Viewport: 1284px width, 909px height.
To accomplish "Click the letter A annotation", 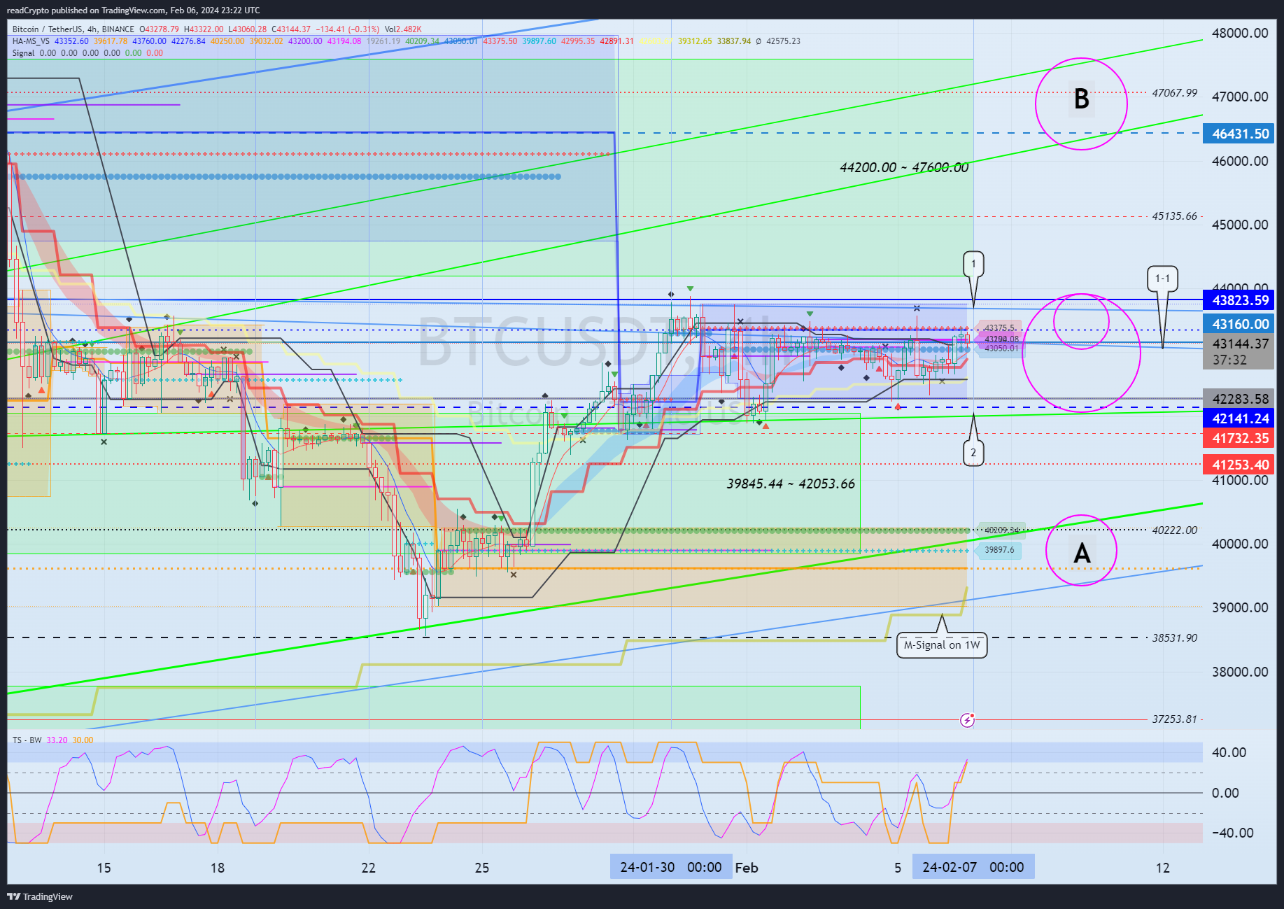I will [x=1082, y=554].
